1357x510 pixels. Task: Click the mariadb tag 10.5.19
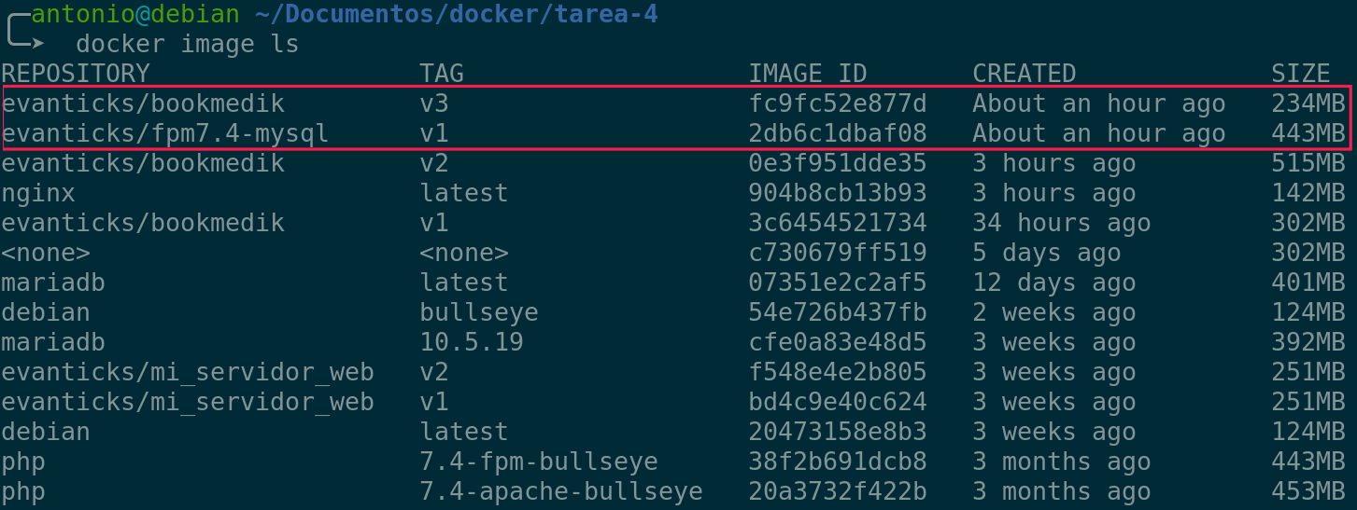click(x=471, y=342)
